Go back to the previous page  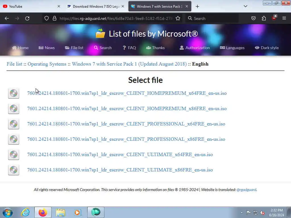[x=7, y=18]
